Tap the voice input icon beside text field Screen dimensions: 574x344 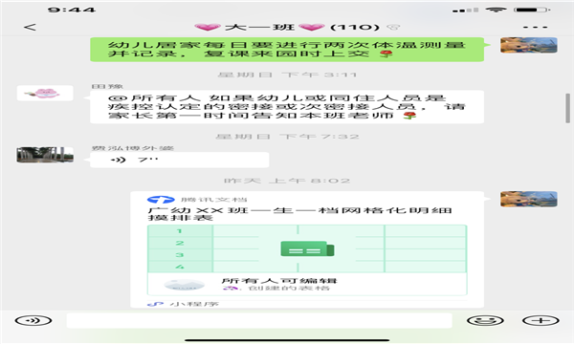[33, 321]
